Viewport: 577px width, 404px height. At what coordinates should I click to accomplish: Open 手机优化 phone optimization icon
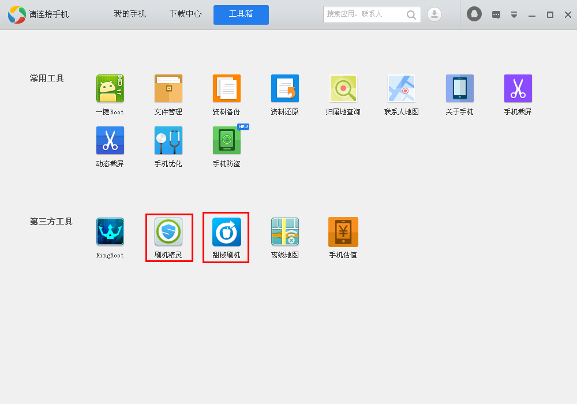click(x=168, y=140)
